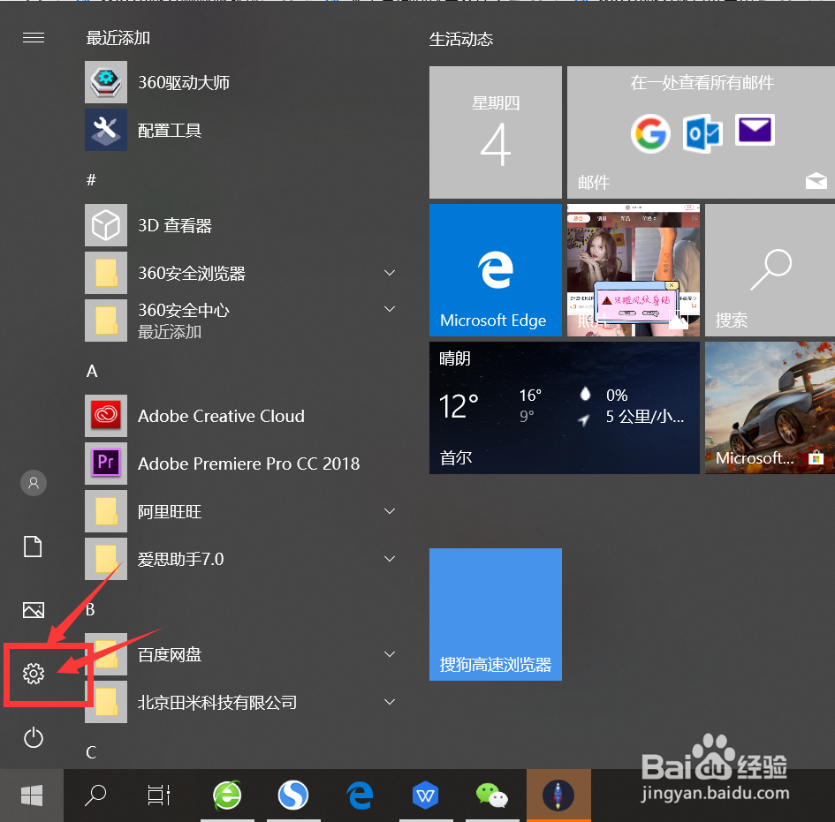This screenshot has height=822, width=835.
Task: Click the user account avatar icon
Action: (x=33, y=483)
